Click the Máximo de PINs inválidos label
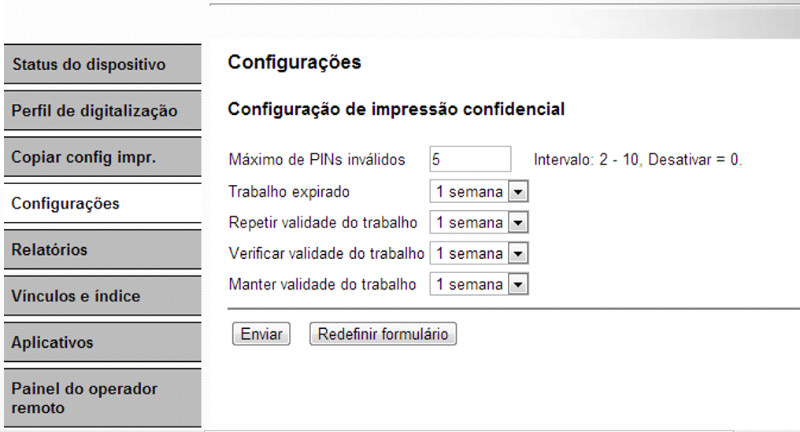This screenshot has width=800, height=432. click(x=317, y=160)
